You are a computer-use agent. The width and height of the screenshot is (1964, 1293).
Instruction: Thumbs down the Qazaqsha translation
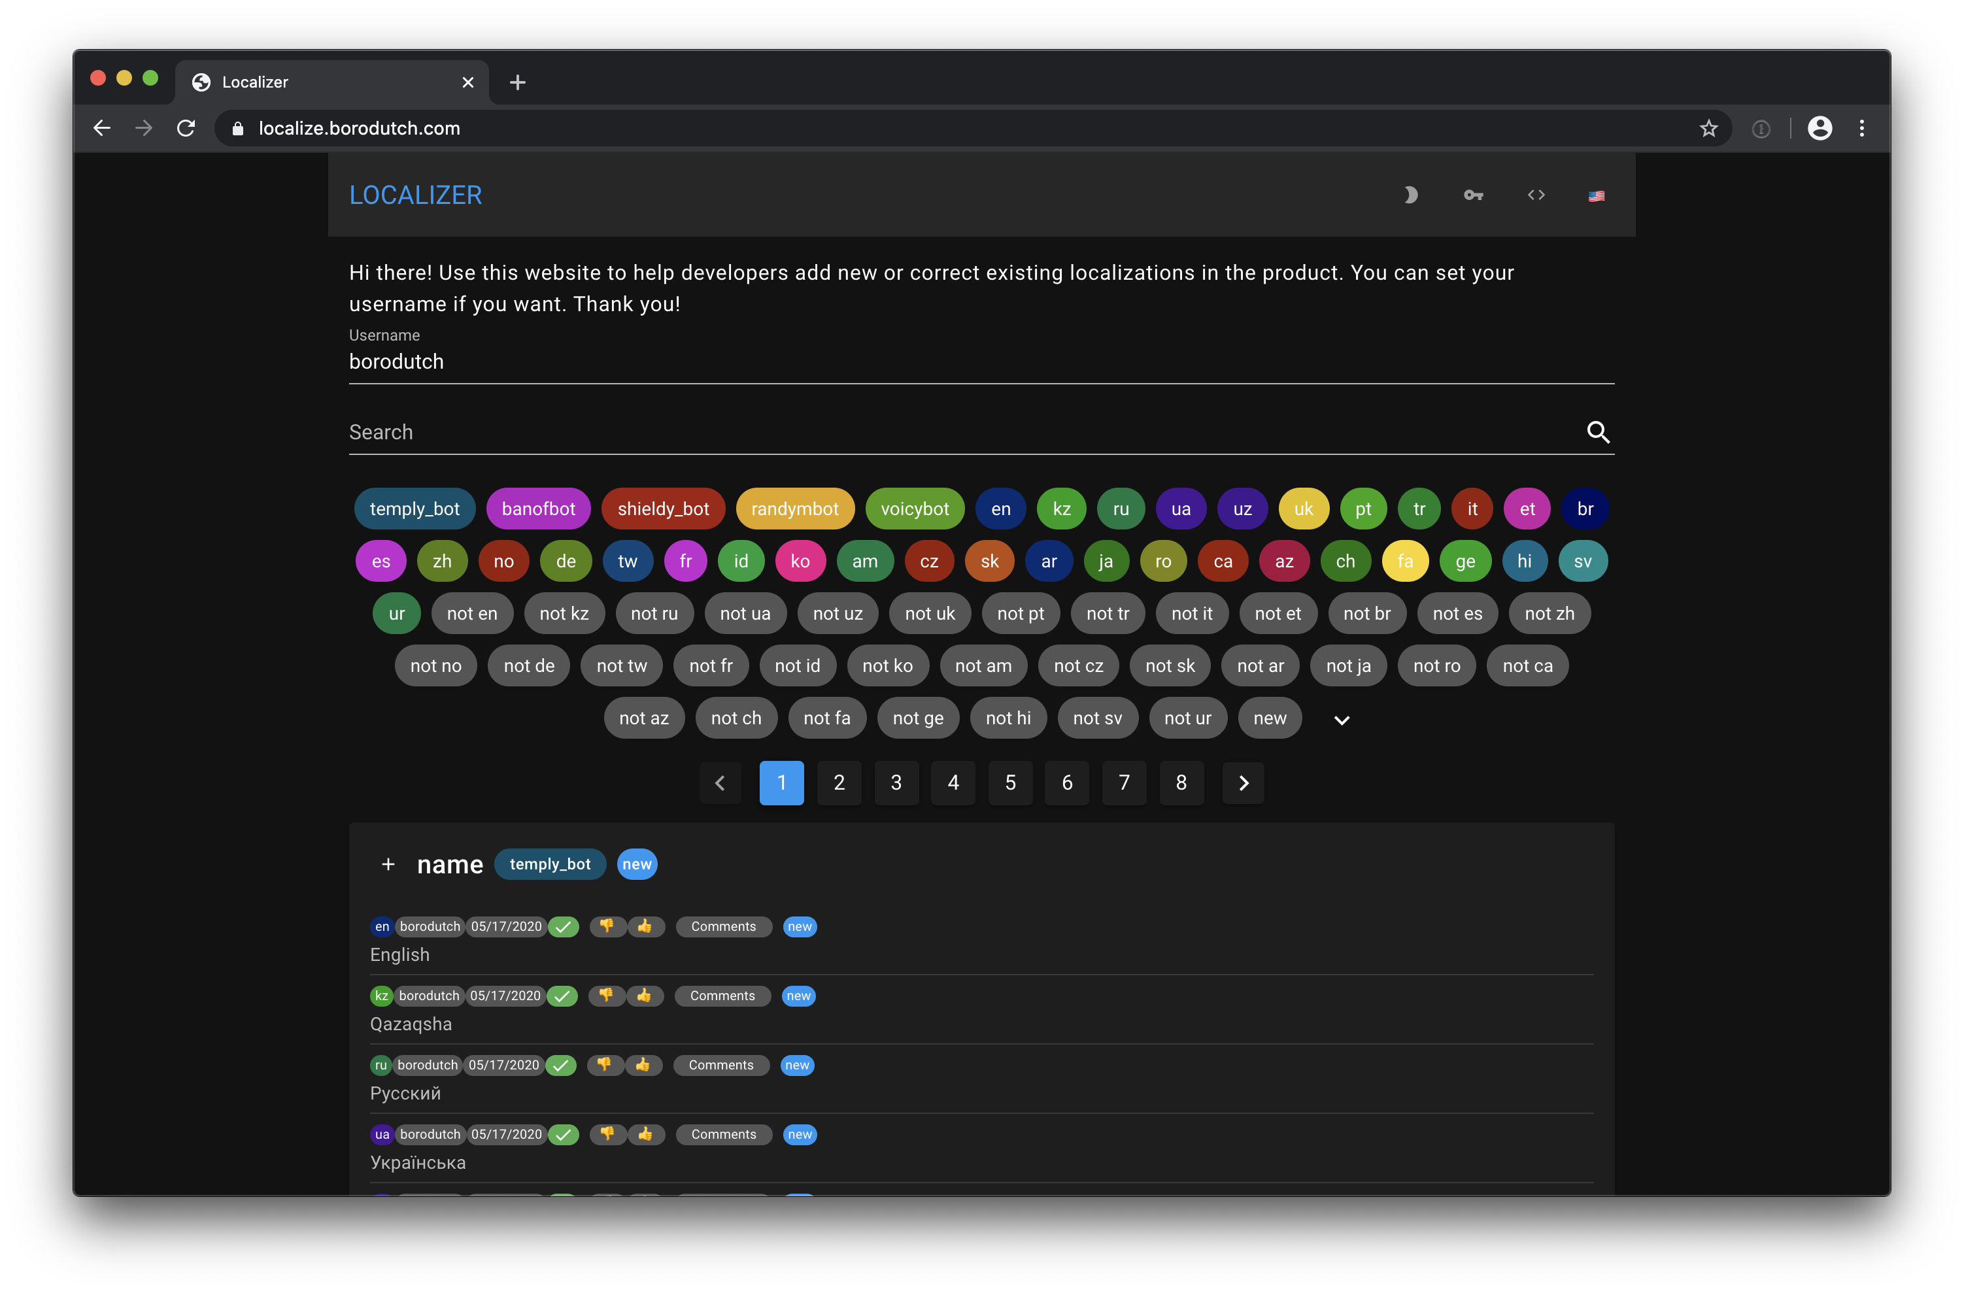coord(605,996)
